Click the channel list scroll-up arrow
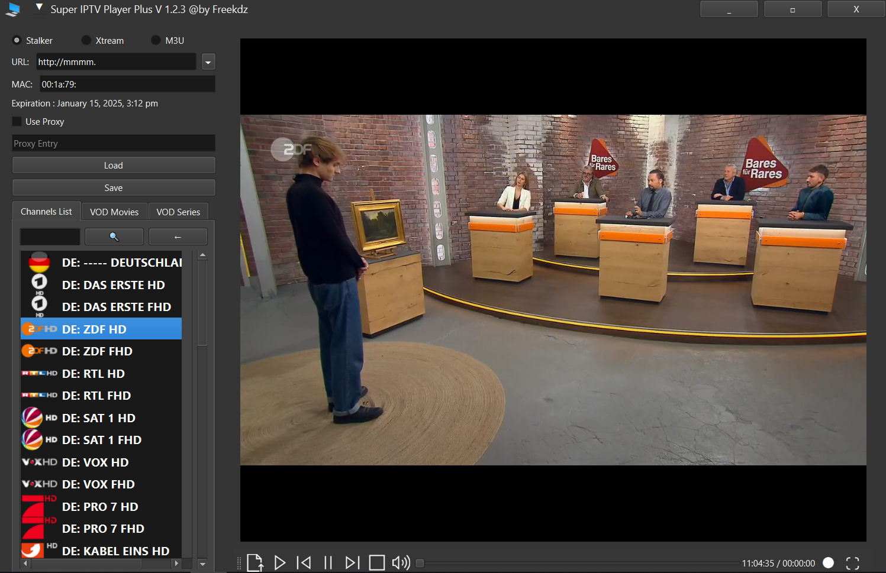The height and width of the screenshot is (573, 886). [202, 255]
